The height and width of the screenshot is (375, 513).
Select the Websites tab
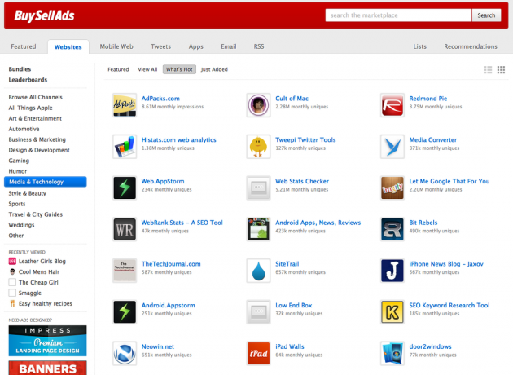[x=68, y=46]
